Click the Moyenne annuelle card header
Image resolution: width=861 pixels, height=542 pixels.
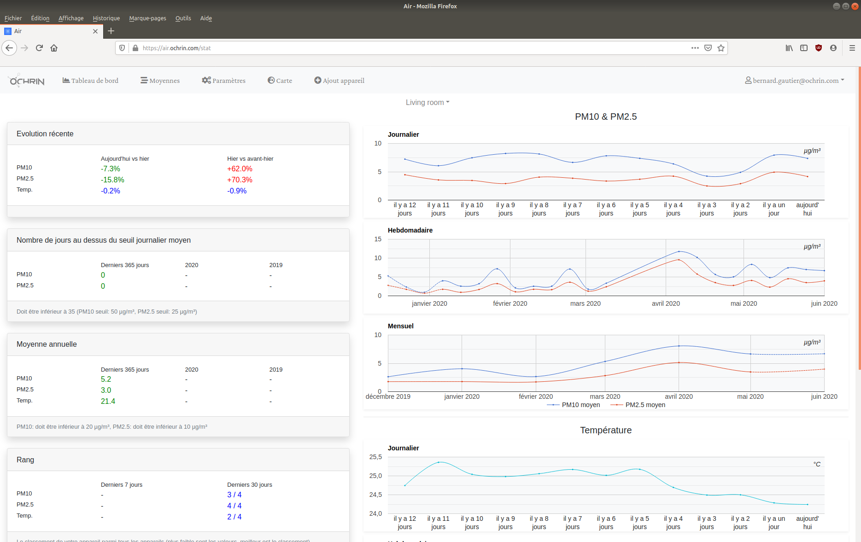point(178,344)
